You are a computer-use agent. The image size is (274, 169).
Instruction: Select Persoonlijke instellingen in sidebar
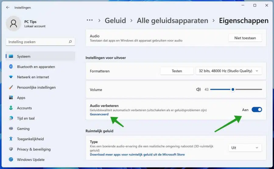(x=40, y=87)
